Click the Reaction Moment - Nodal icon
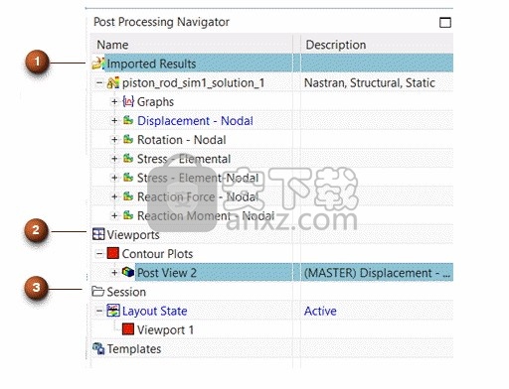Image resolution: width=509 pixels, height=389 pixels. [128, 215]
